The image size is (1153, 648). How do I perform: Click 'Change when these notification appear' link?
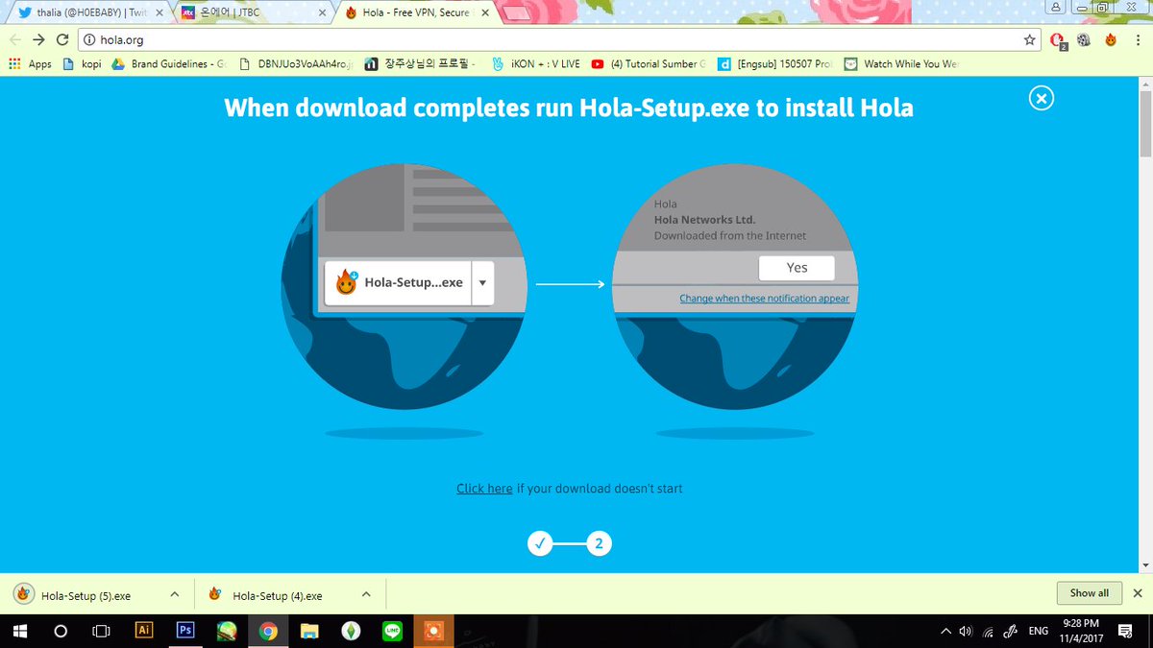coord(765,299)
